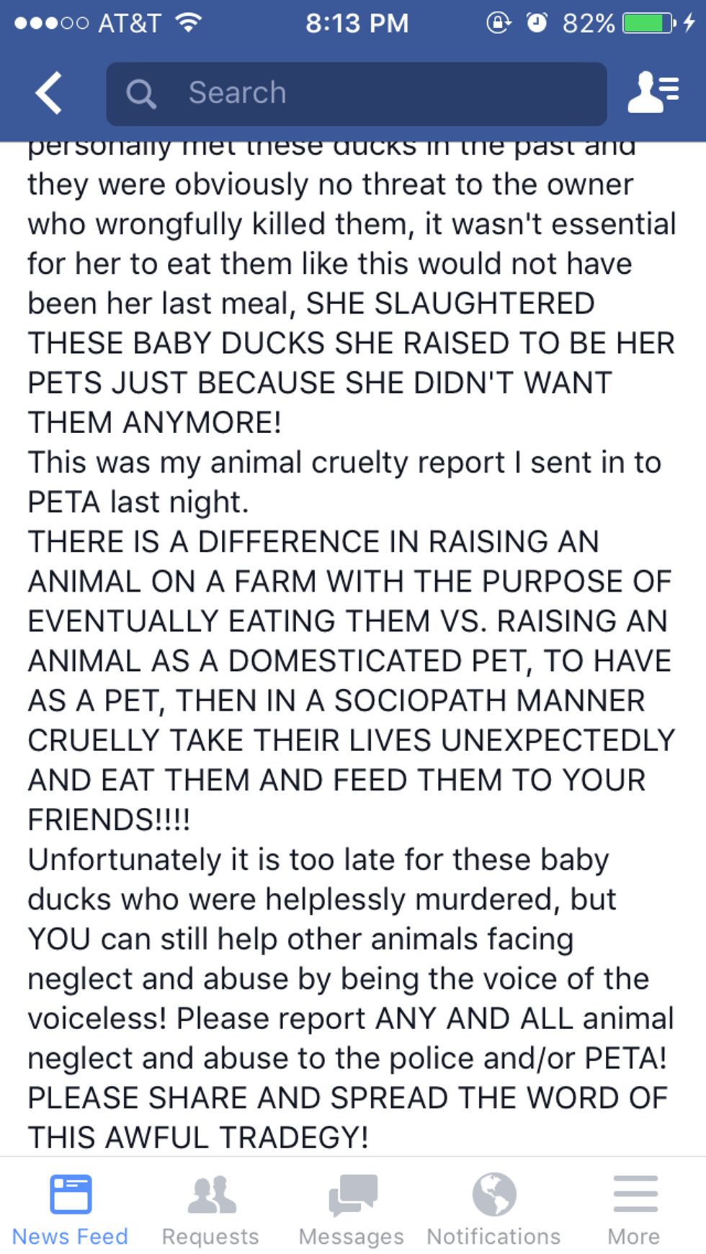This screenshot has width=706, height=1254.
Task: Switch to the Messages tab label
Action: pos(352,1237)
